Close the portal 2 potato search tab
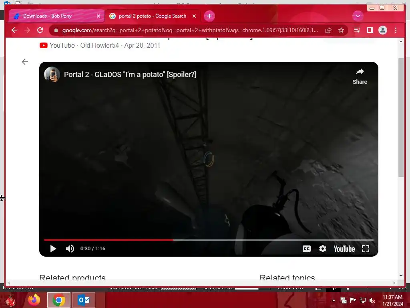The width and height of the screenshot is (410, 308). 194,16
